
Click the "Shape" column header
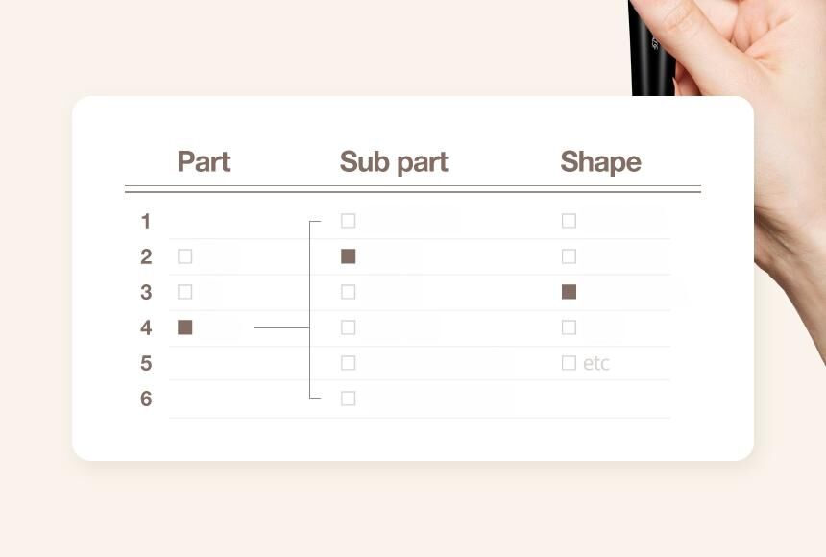(x=600, y=161)
